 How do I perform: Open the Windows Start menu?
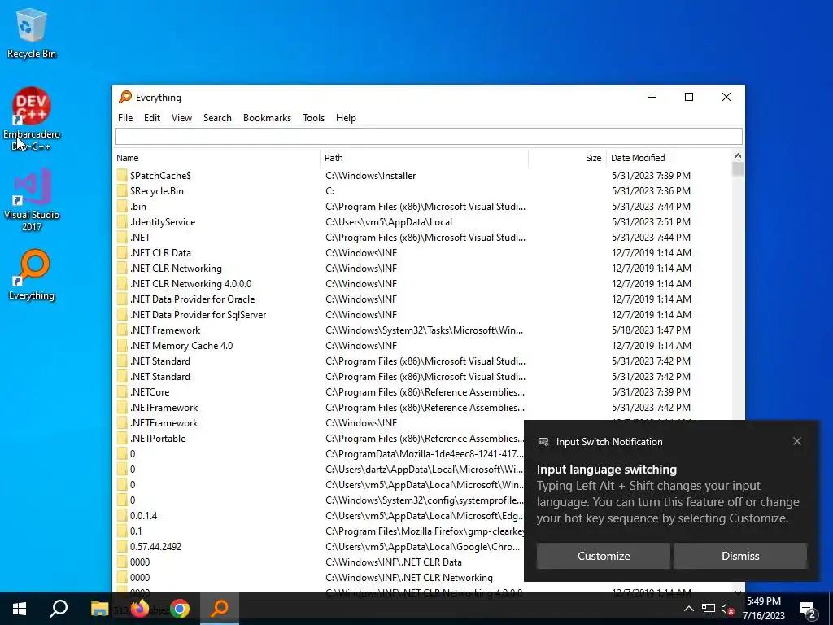click(x=20, y=609)
